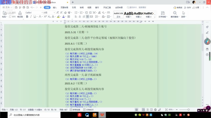Click the print icon in quick toolbar

(24, 7)
